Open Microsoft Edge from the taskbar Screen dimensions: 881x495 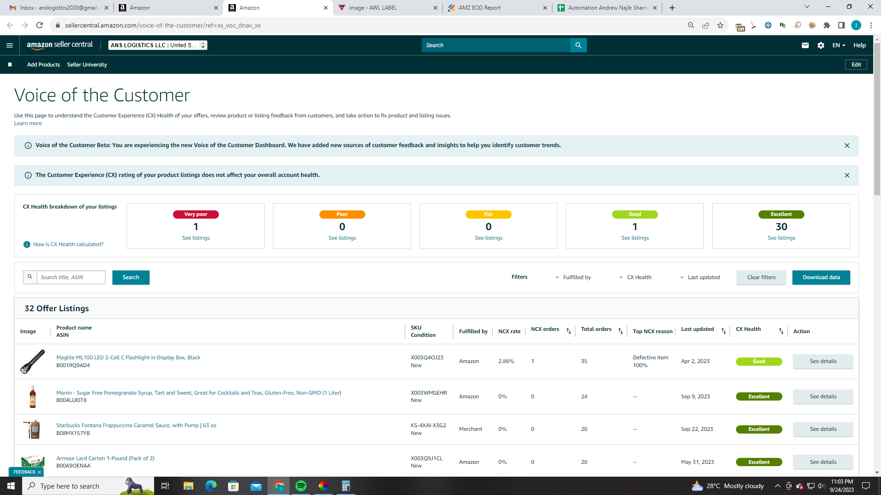(x=211, y=486)
